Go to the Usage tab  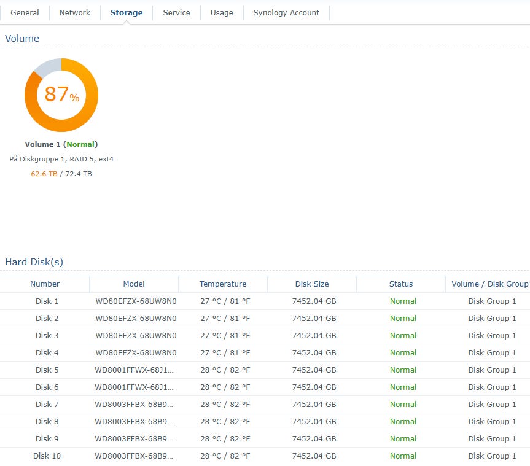pyautogui.click(x=222, y=13)
